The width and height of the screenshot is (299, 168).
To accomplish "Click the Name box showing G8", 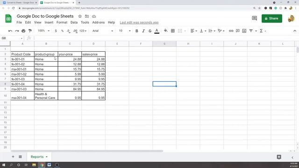I will pos(12,38).
